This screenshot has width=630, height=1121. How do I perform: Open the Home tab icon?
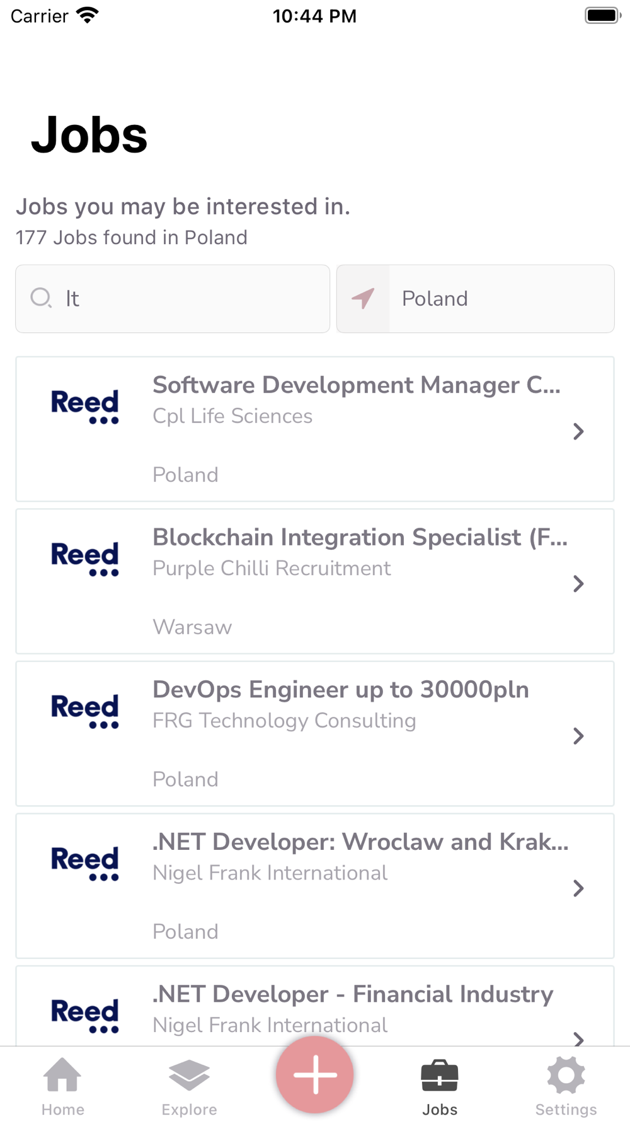62,1074
